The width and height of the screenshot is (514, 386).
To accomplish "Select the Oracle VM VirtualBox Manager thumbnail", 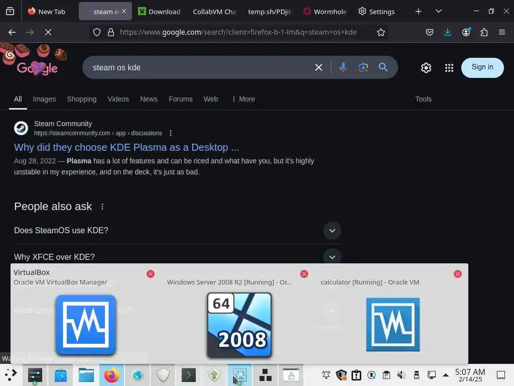I will click(85, 325).
